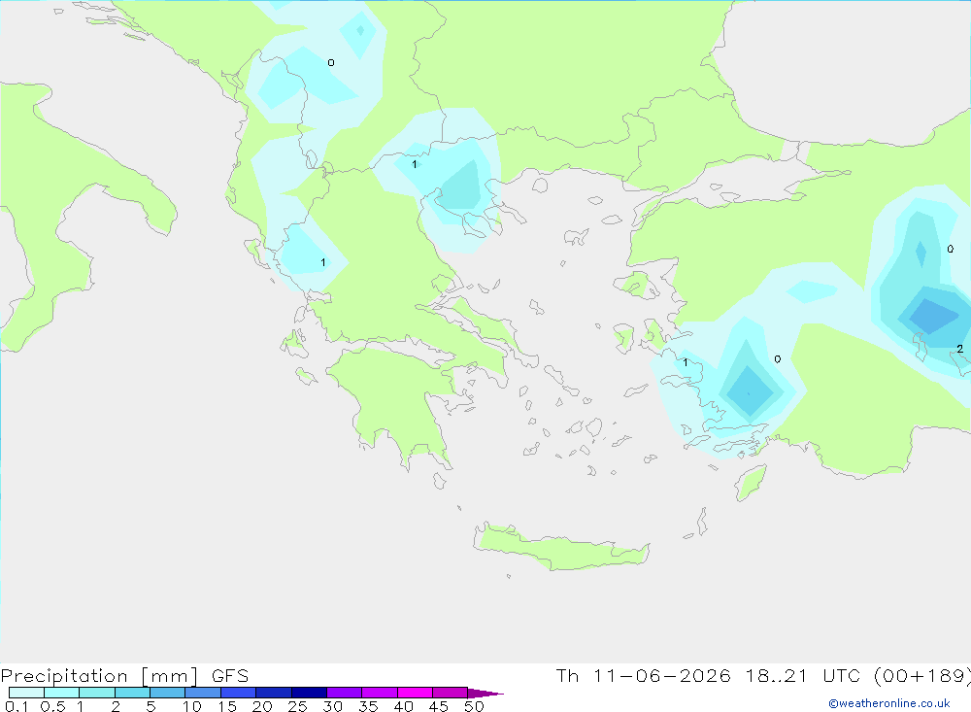This screenshot has width=971, height=712.
Task: Select the 15–20 mm legend swatch
Action: (239, 693)
